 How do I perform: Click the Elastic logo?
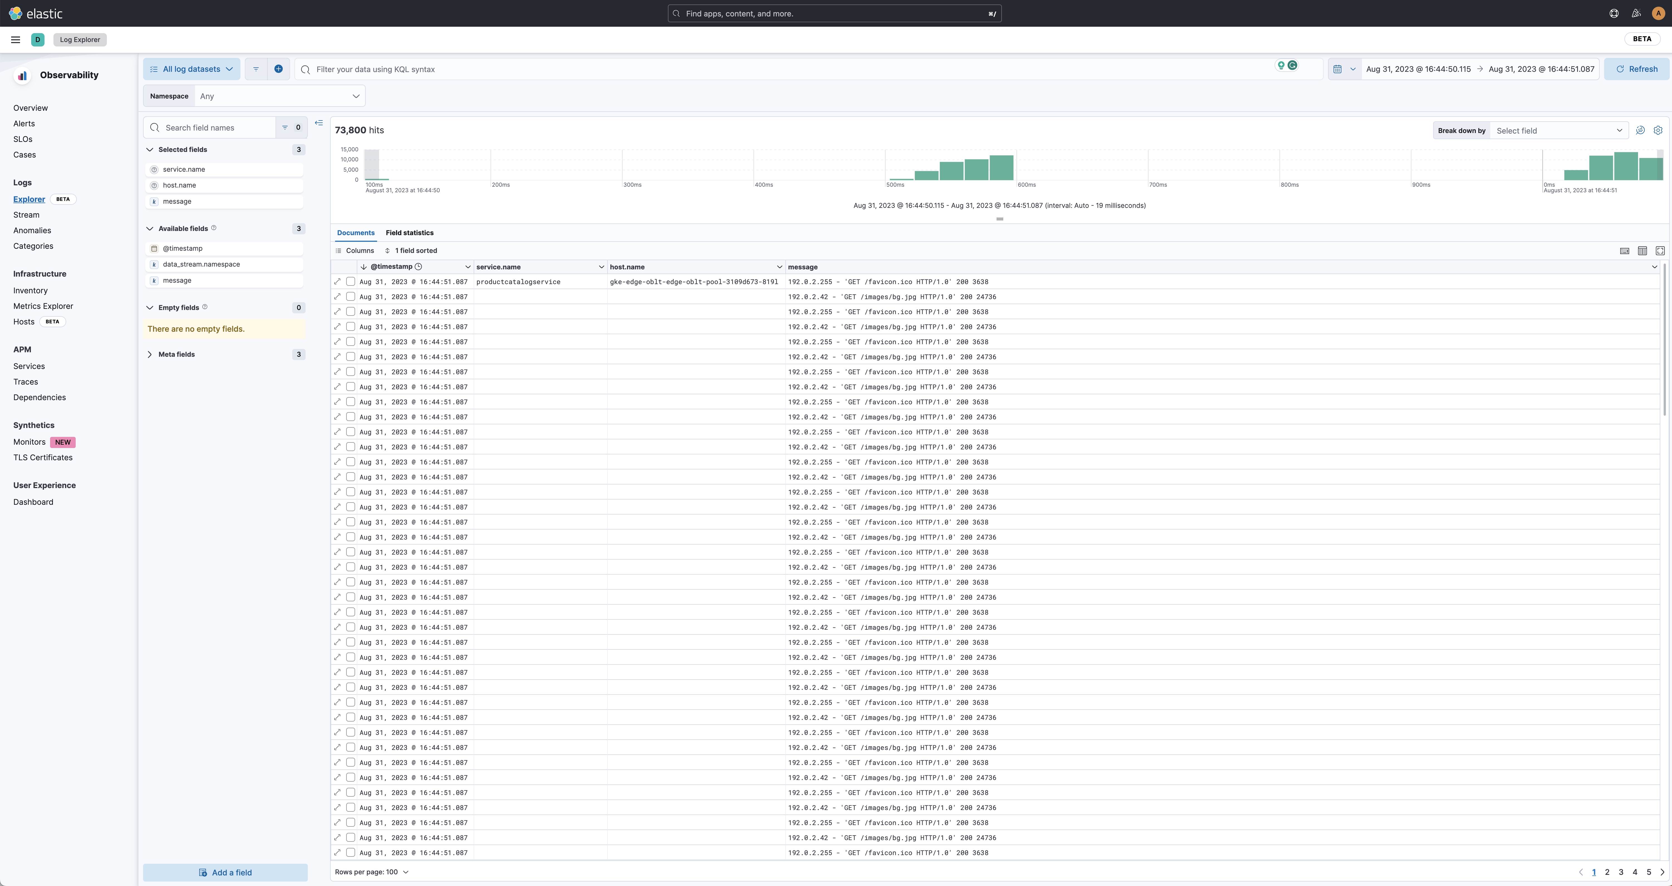click(36, 13)
